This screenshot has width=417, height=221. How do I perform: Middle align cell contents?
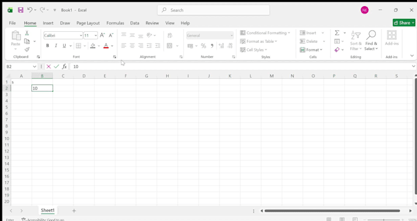point(132,35)
